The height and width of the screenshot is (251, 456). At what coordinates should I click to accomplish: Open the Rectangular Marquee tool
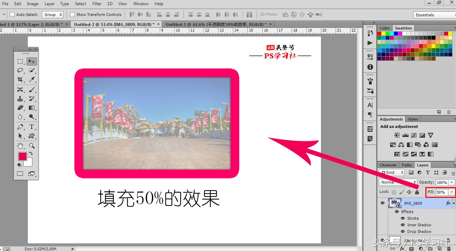point(20,61)
